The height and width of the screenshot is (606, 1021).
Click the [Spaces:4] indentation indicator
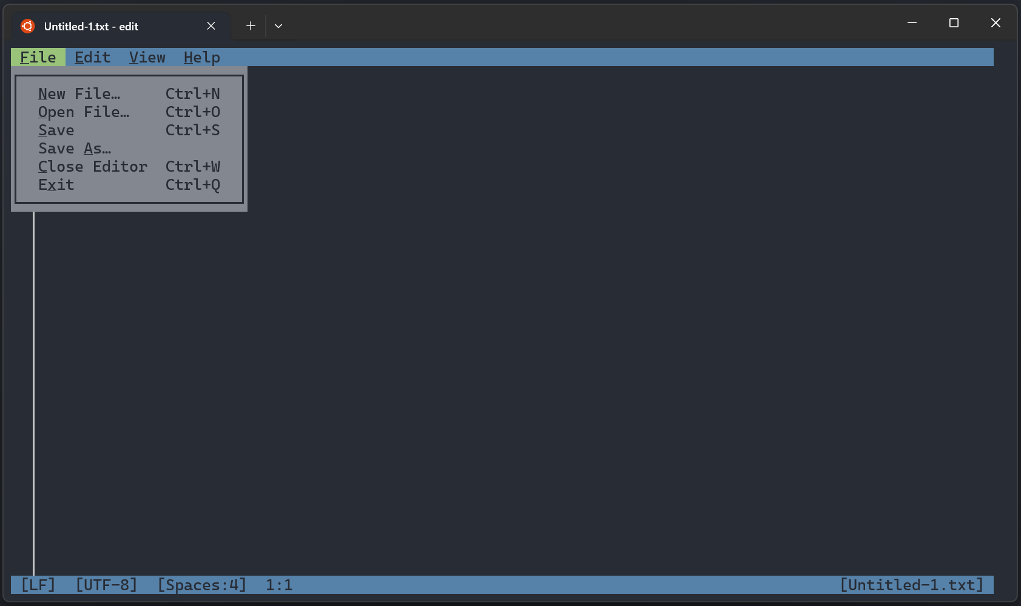pos(201,585)
